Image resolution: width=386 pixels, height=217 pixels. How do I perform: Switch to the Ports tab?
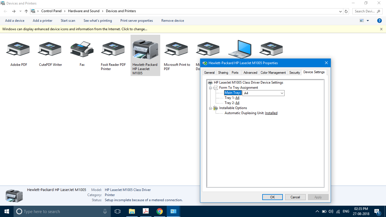click(x=235, y=73)
